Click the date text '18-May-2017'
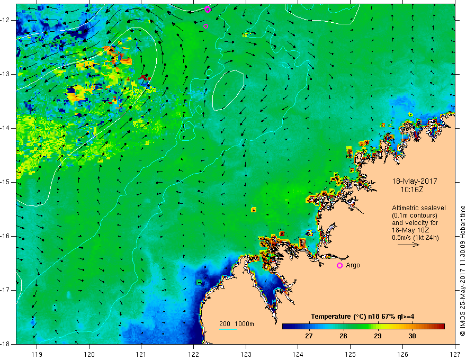This screenshot has width=466, height=360. click(414, 181)
